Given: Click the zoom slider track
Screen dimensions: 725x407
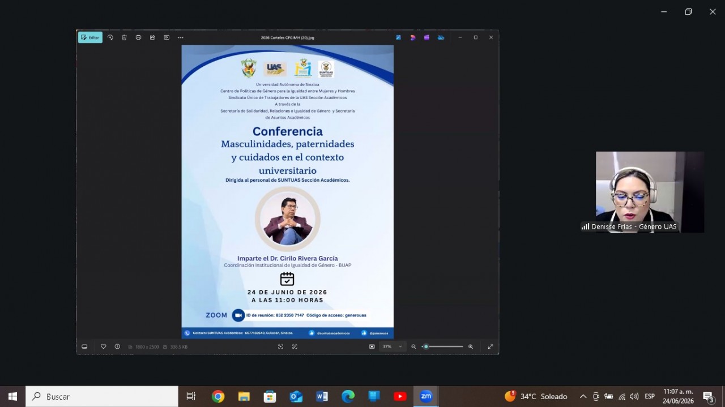Looking at the screenshot, I should [x=443, y=346].
